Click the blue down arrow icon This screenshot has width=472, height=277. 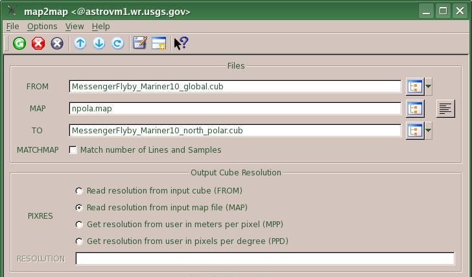click(99, 43)
